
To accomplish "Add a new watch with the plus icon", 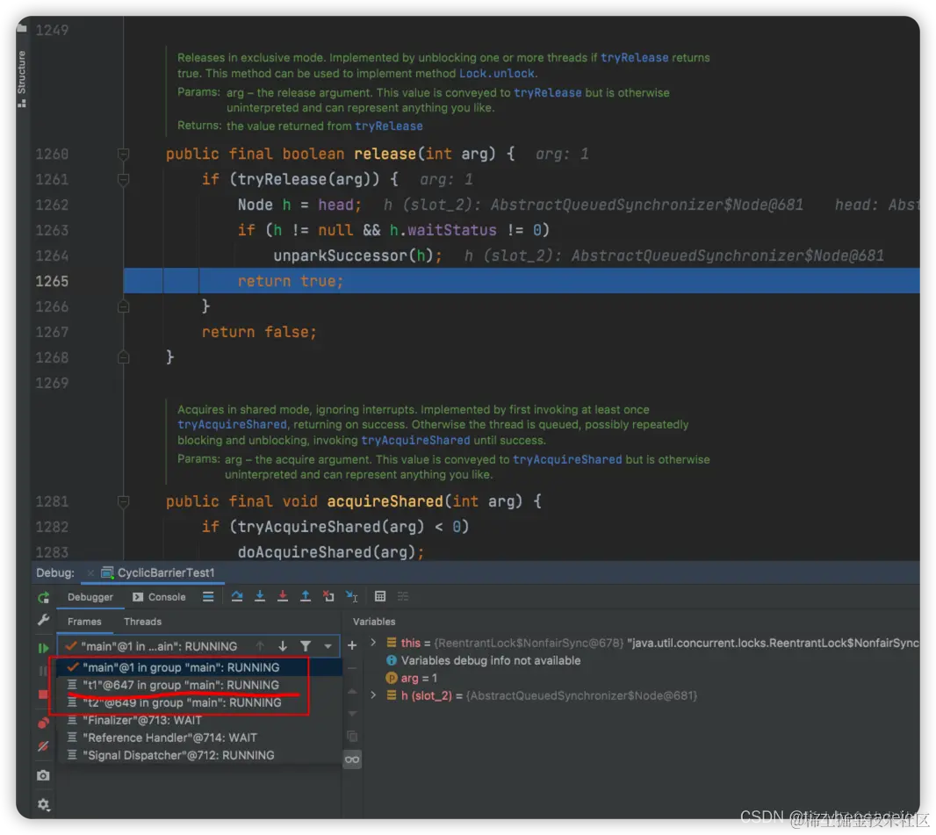I will coord(352,645).
